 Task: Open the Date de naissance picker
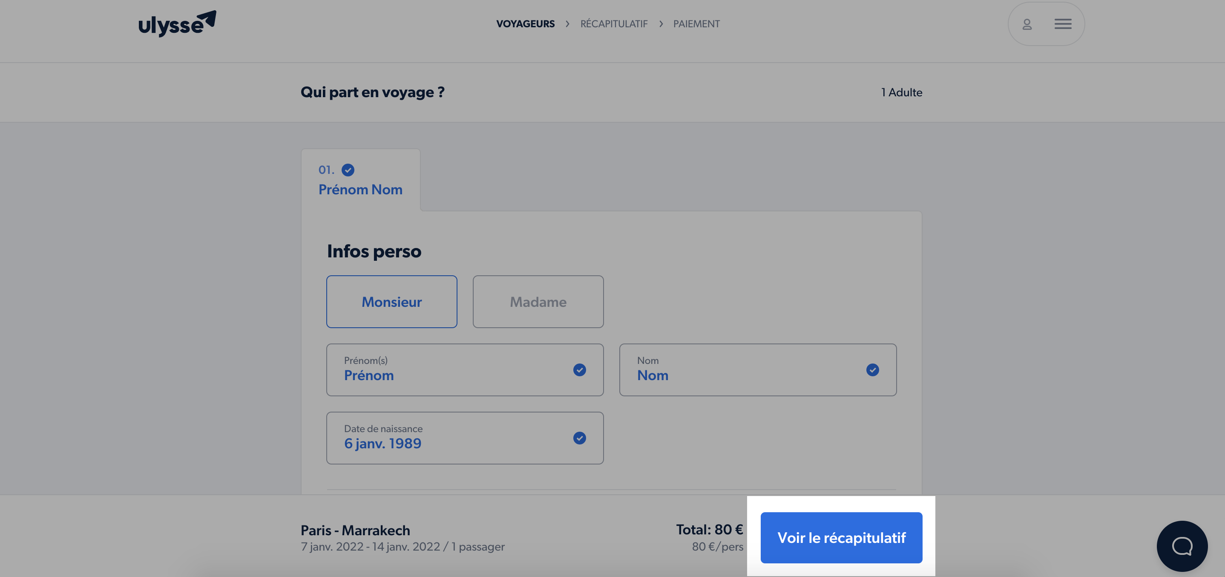point(465,438)
